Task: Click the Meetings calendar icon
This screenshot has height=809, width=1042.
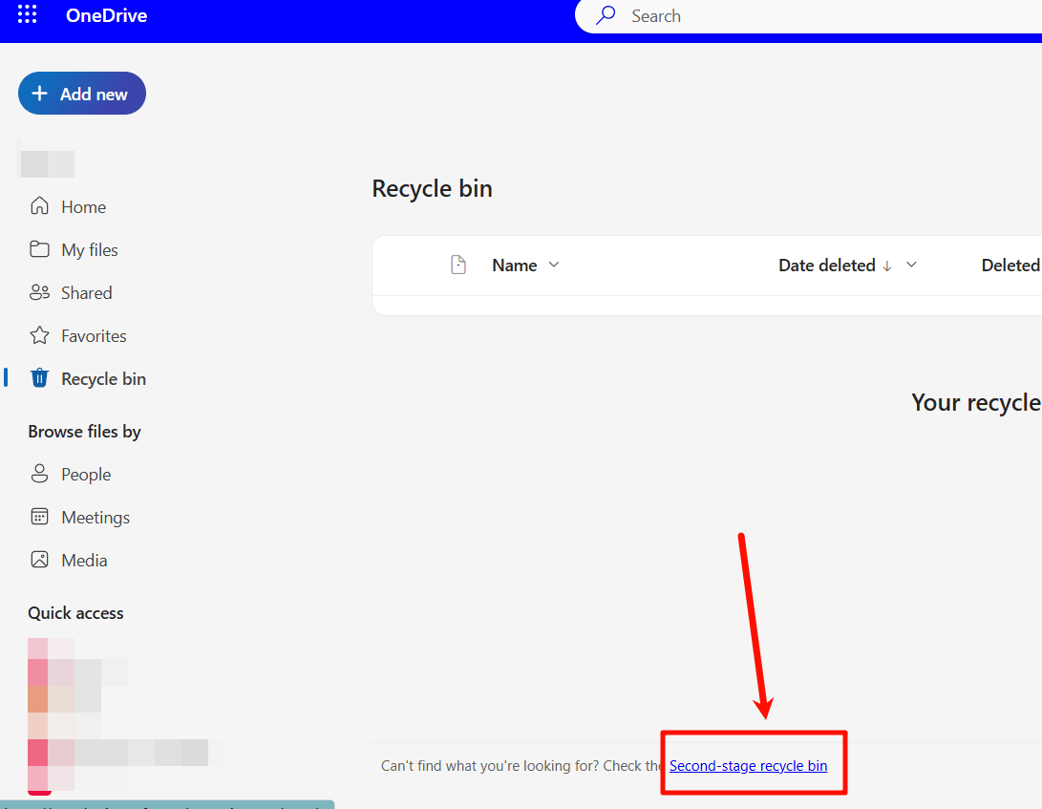Action: pyautogui.click(x=39, y=517)
